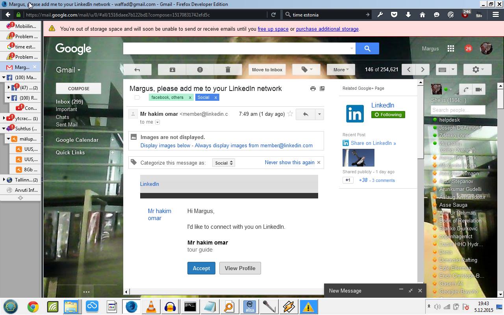
Task: Open the more reply options dropdown arrow
Action: point(319,114)
